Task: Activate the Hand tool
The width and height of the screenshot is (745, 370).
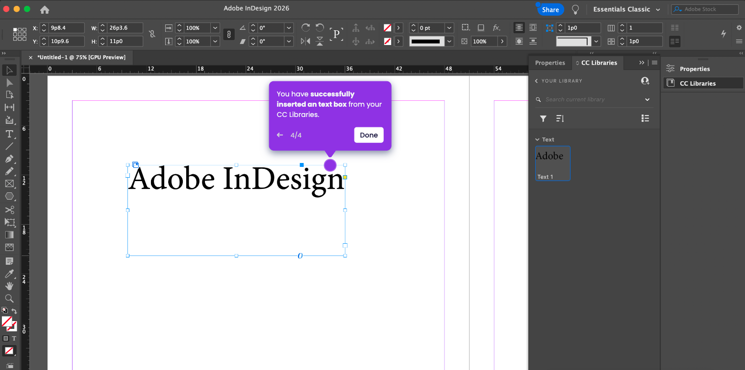Action: click(x=9, y=286)
